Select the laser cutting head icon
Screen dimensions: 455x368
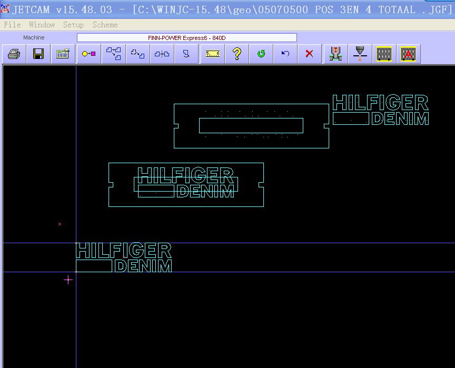tap(360, 54)
